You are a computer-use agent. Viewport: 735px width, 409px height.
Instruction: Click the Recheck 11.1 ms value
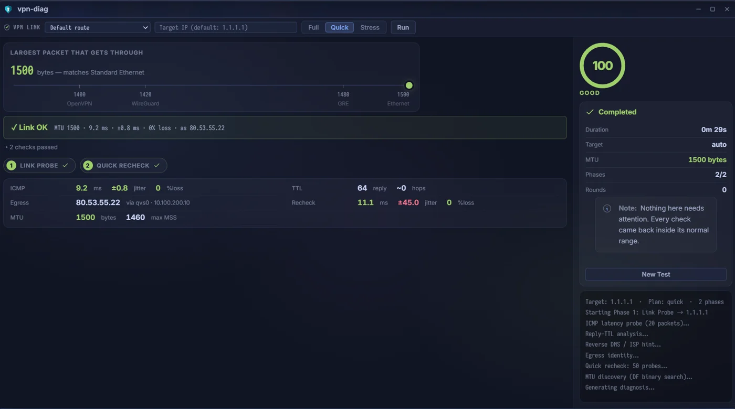365,202
